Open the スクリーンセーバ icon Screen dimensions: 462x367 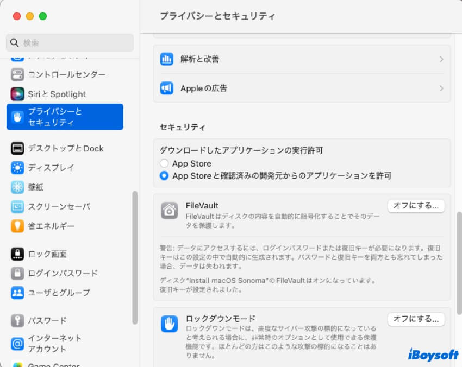point(17,207)
